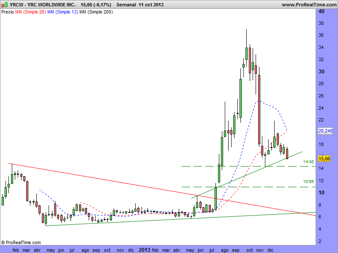Select the red MM (Simple 26) indicator label
338x253 pixels.
pos(30,13)
